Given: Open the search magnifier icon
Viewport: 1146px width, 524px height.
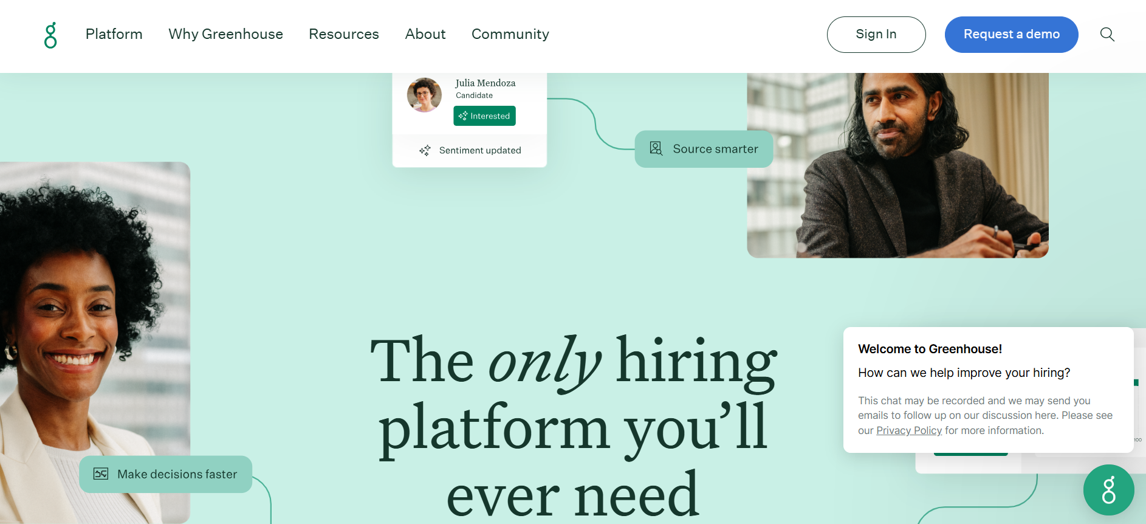Looking at the screenshot, I should click(1107, 34).
